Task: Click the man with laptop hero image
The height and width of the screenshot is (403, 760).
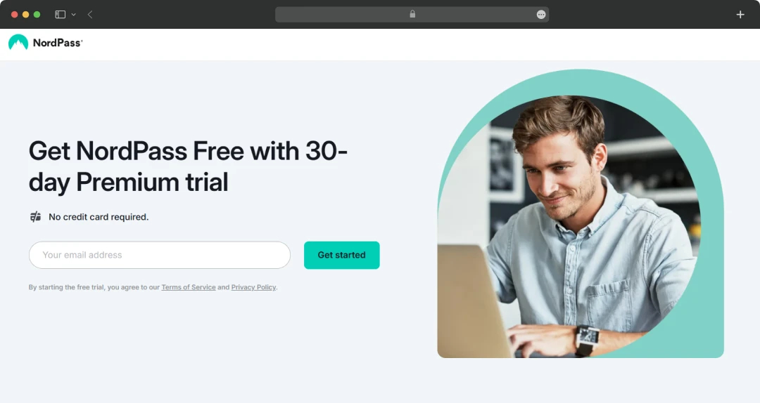Action: click(x=581, y=214)
